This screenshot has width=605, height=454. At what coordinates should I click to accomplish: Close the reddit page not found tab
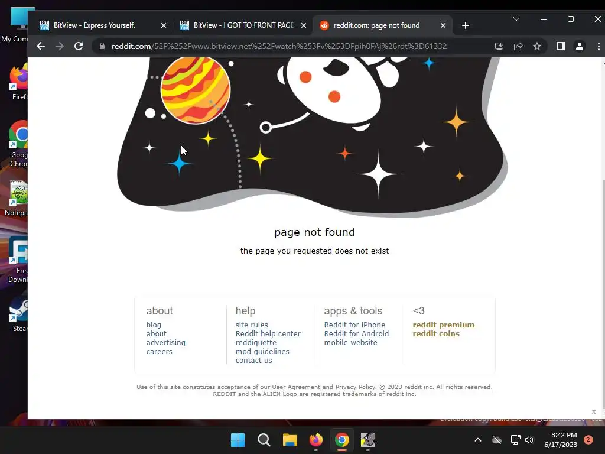click(443, 25)
